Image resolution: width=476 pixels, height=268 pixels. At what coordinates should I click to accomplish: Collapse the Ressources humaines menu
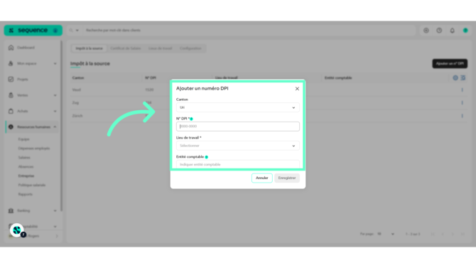tap(55, 127)
